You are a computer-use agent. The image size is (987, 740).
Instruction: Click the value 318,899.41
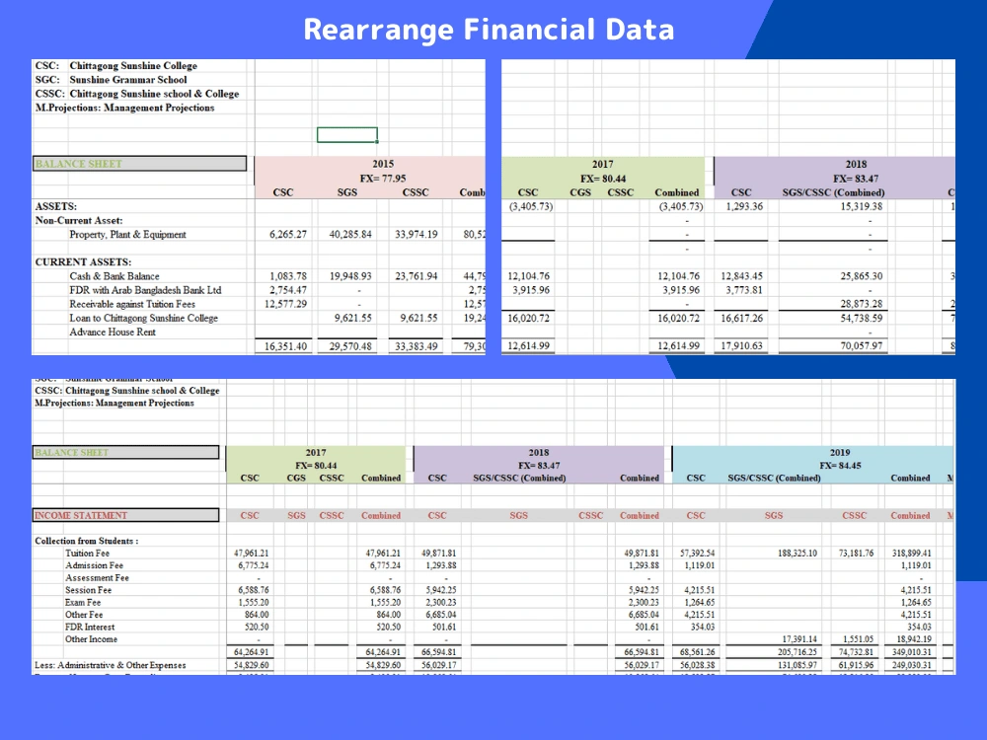pyautogui.click(x=911, y=554)
